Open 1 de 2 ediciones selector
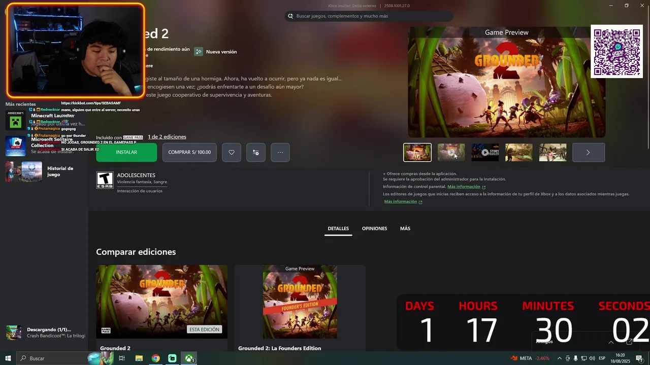Image resolution: width=650 pixels, height=365 pixels. coord(167,137)
